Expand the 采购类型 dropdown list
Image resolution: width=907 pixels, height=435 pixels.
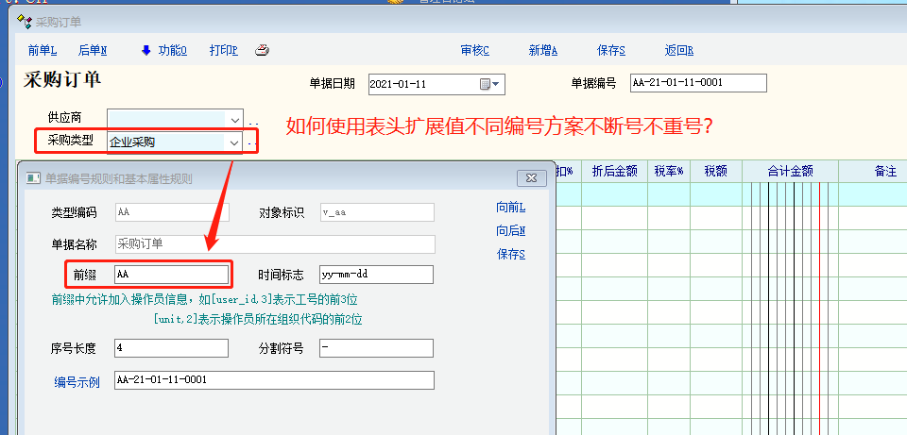coord(234,142)
